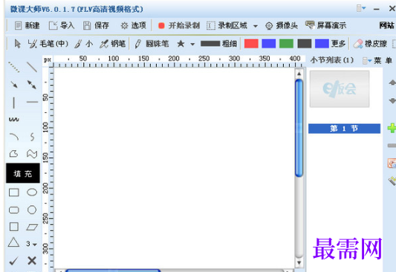Select the ellipse shape tool
Viewport: 396px width, 272px height.
pyautogui.click(x=32, y=192)
